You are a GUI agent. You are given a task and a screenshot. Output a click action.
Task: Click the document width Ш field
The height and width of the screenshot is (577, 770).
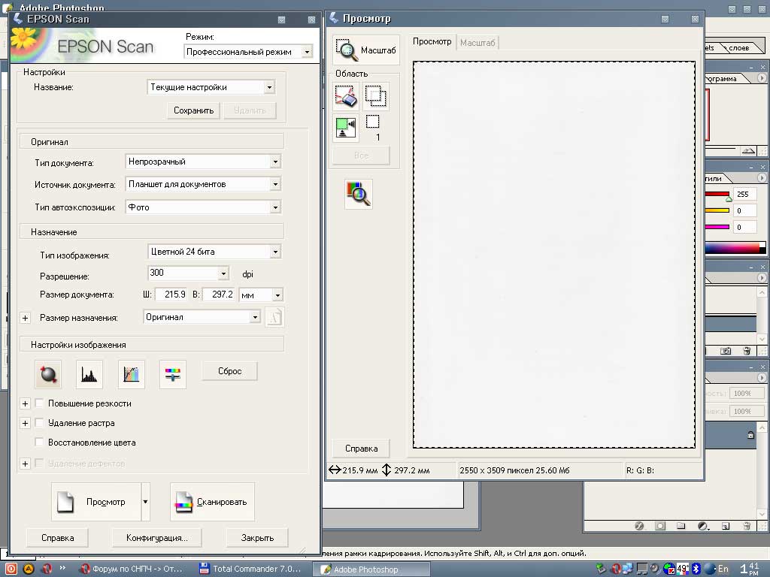point(171,295)
